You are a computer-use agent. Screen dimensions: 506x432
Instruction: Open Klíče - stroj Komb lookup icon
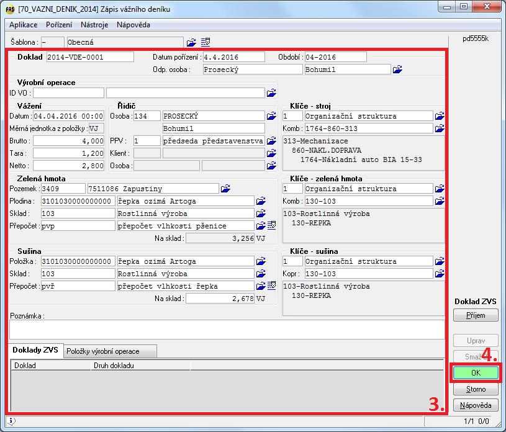click(440, 128)
